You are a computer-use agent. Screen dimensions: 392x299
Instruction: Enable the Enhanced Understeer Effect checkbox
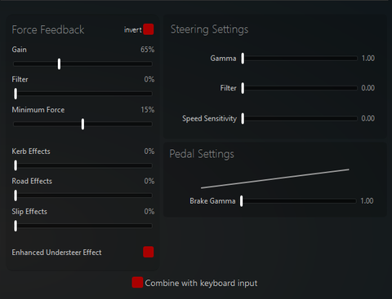[149, 252]
